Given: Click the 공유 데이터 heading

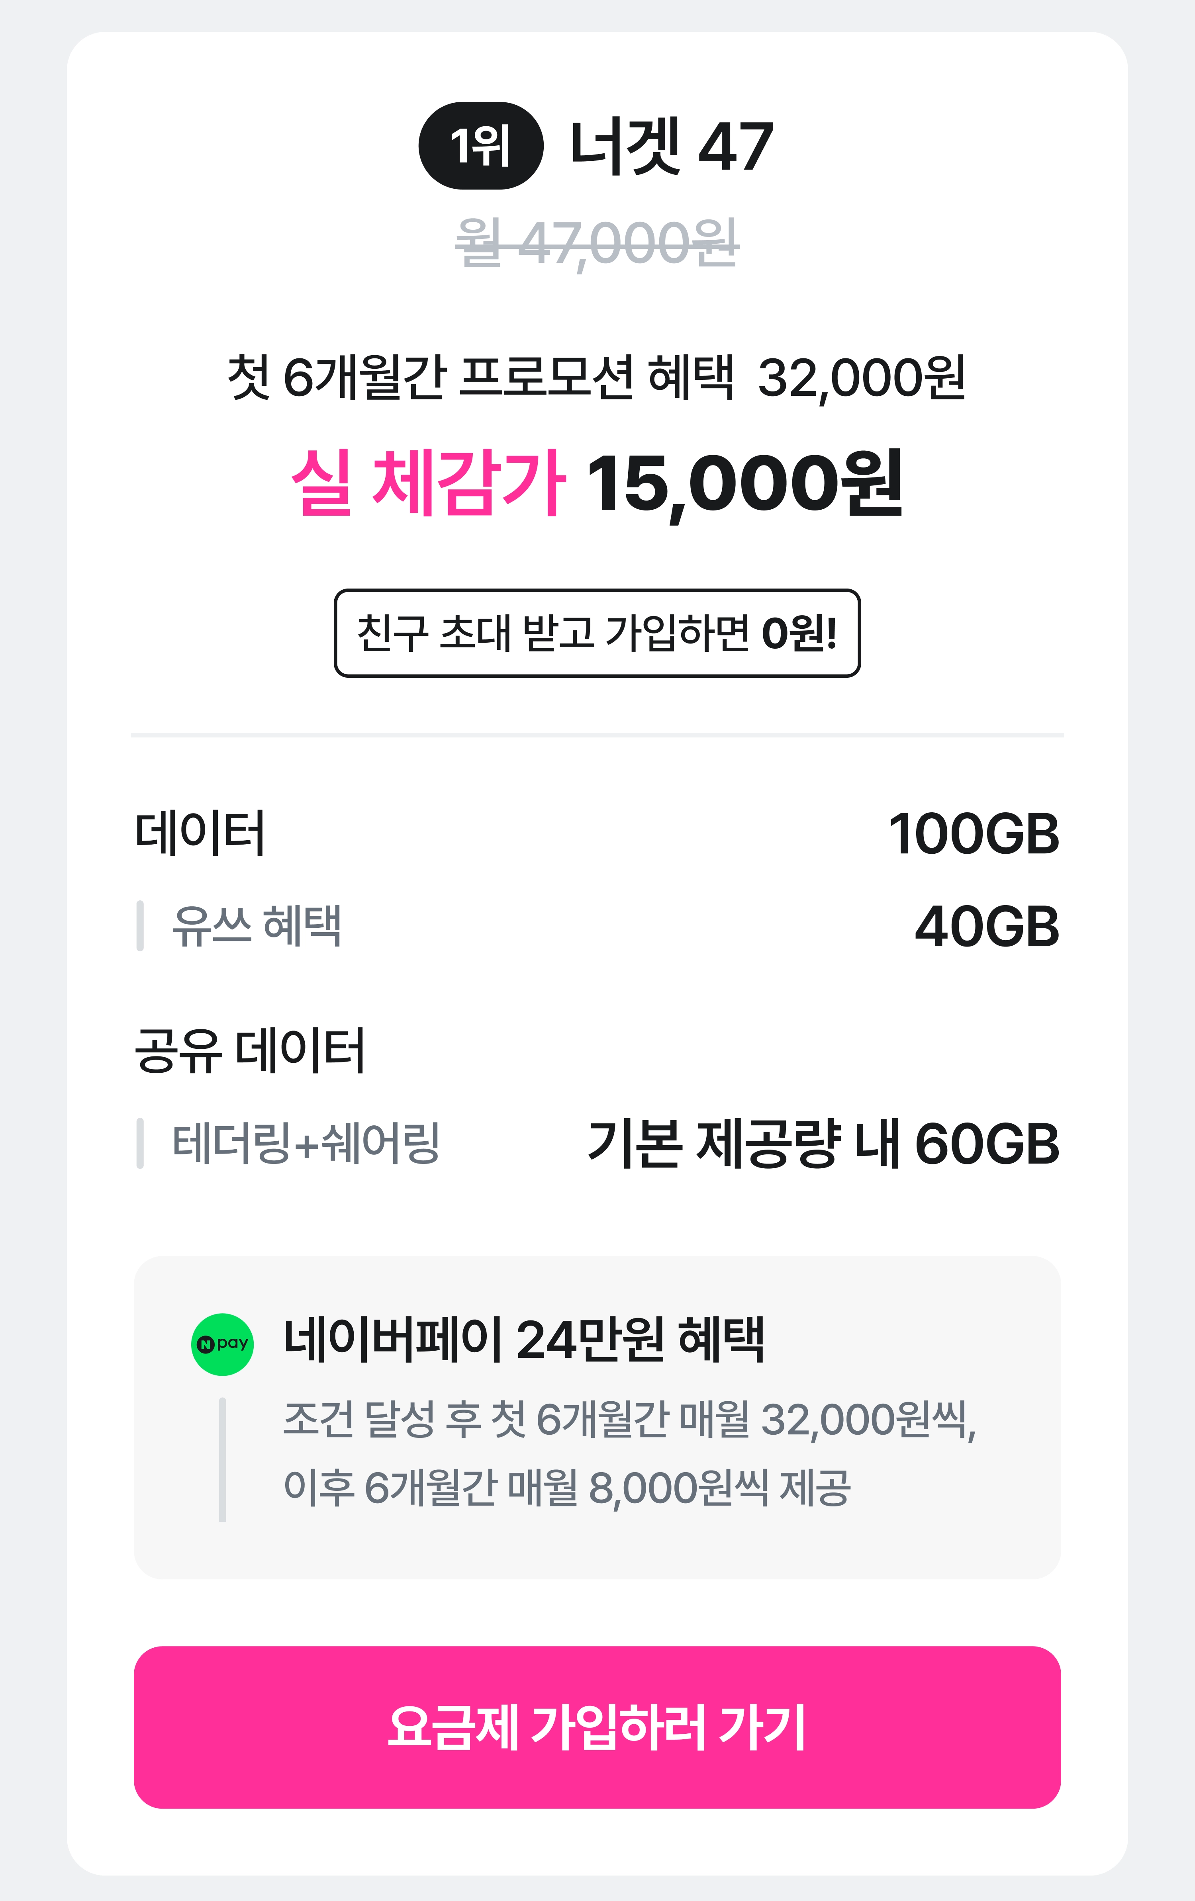Looking at the screenshot, I should tap(250, 1051).
